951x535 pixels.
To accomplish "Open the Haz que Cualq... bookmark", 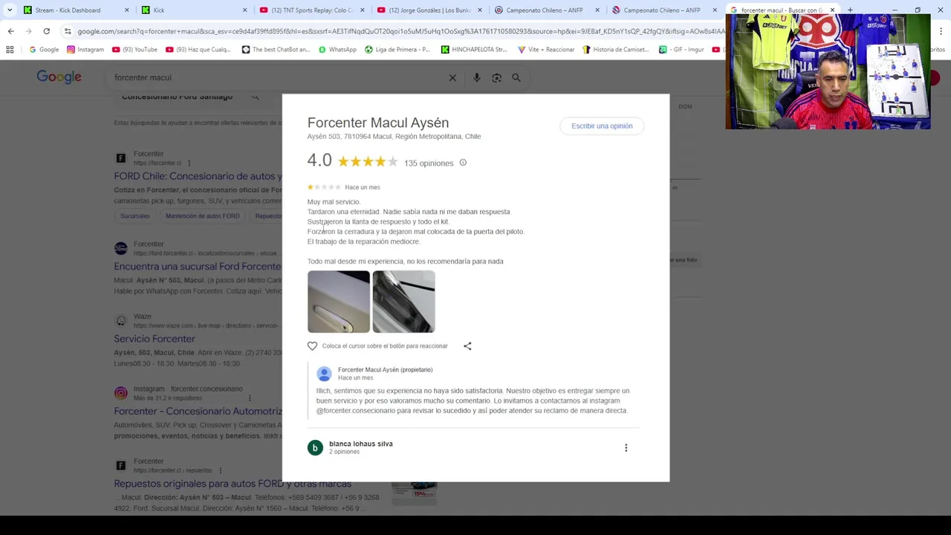I will point(198,49).
